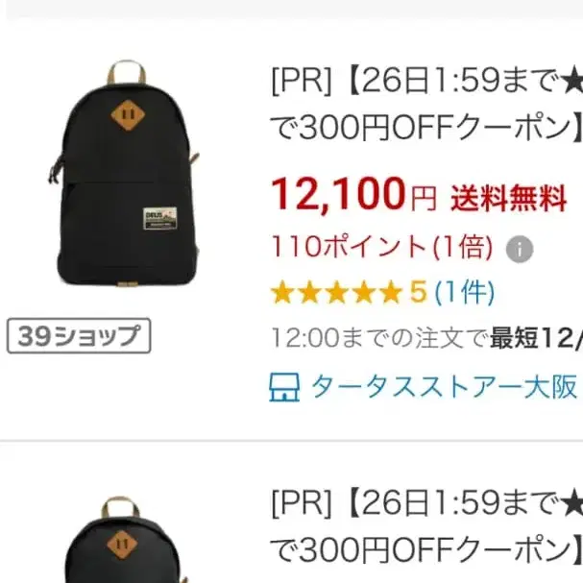This screenshot has width=583, height=583.
Task: Click the 送料無料 free shipping label
Action: (509, 199)
